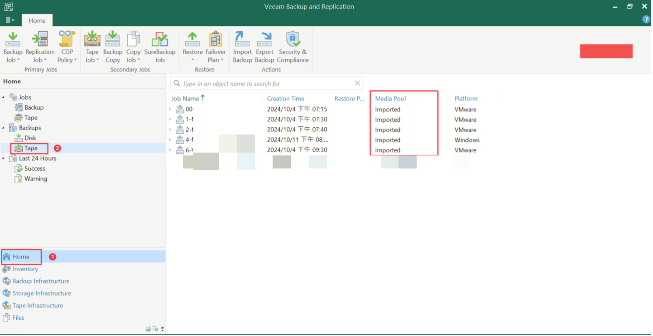This screenshot has height=336, width=653.
Task: Click the Import Backup icon
Action: point(242,39)
